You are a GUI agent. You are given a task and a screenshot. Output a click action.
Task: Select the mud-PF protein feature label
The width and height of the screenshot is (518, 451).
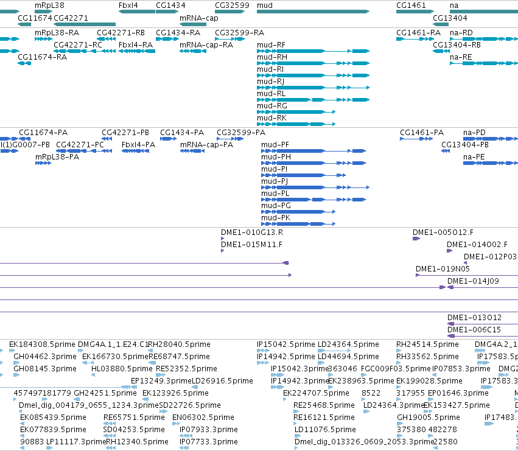[x=275, y=145]
